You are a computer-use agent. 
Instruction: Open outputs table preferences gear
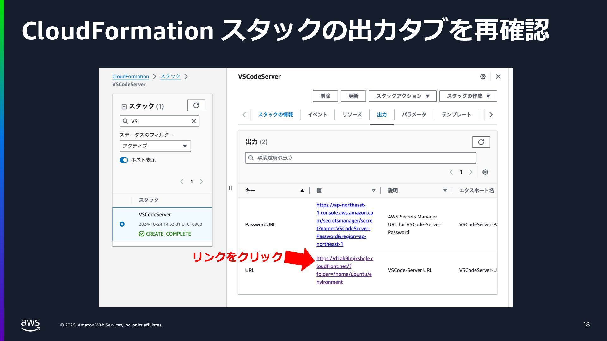(485, 172)
